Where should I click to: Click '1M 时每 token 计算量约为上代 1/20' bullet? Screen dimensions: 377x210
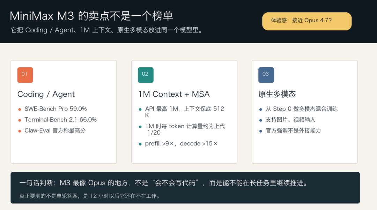(x=185, y=129)
